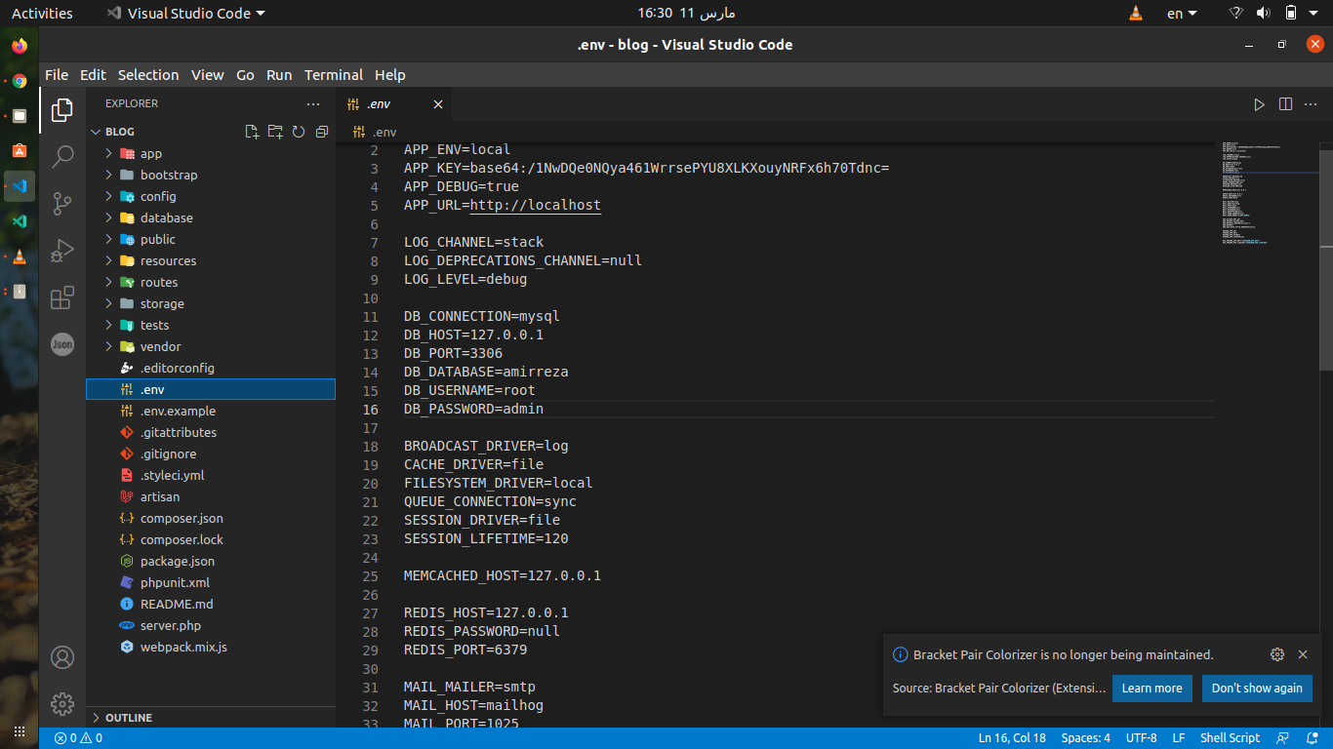1333x749 pixels.
Task: Open VLC from the Ubuntu dock
Action: (x=20, y=256)
